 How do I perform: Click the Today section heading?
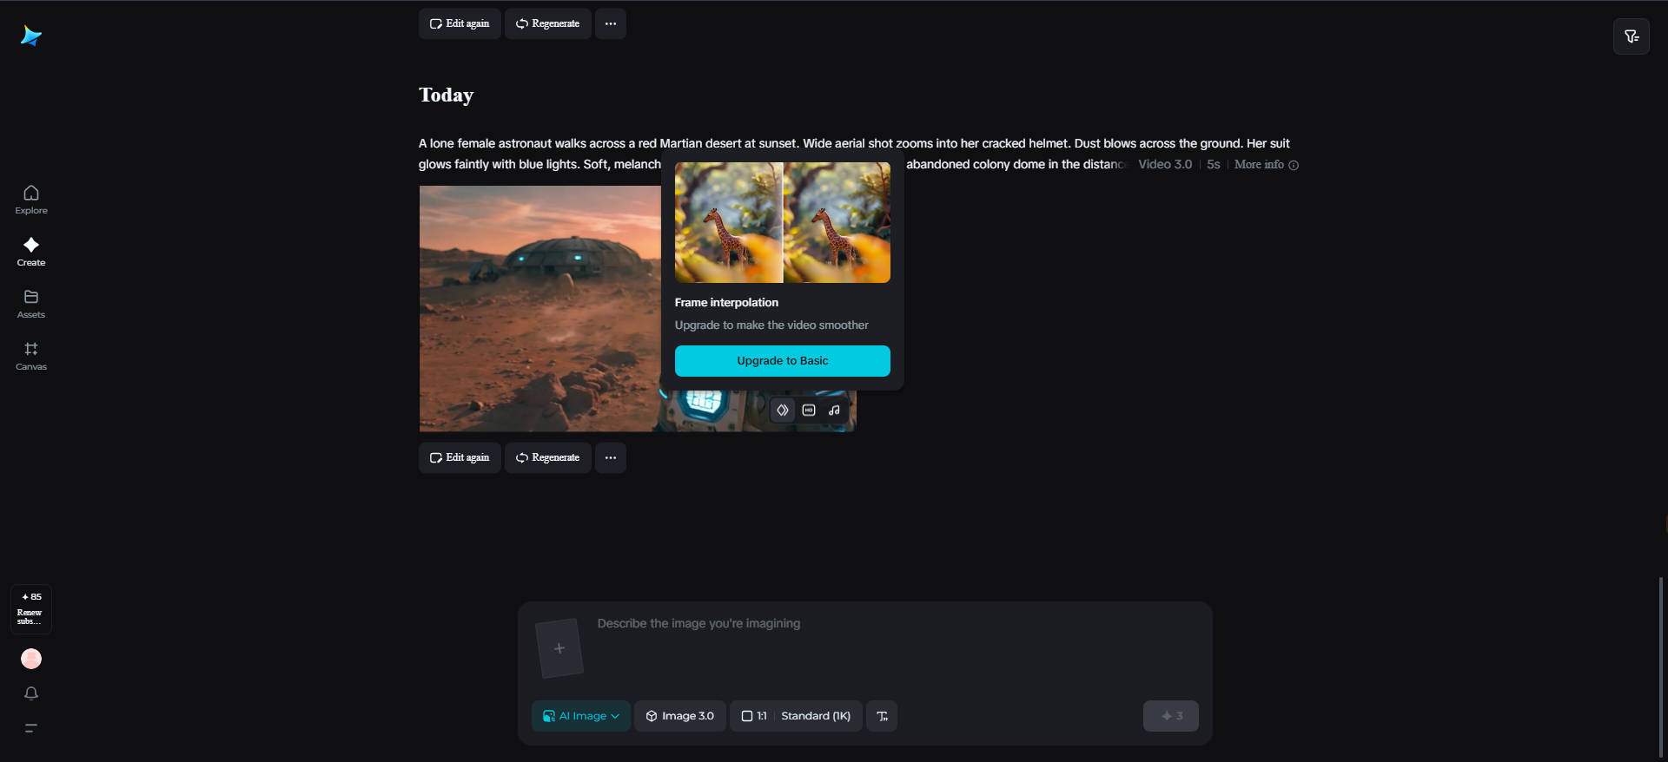pyautogui.click(x=446, y=95)
